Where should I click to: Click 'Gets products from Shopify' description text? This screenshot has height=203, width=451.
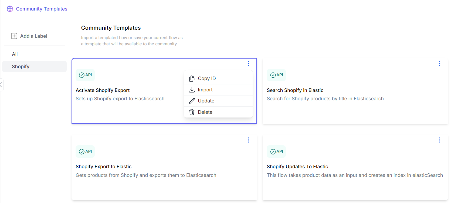pos(146,175)
